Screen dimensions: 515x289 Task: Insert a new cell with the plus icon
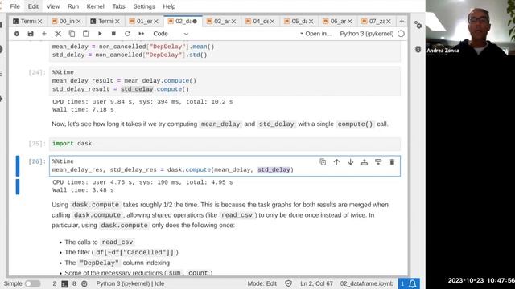click(x=44, y=34)
